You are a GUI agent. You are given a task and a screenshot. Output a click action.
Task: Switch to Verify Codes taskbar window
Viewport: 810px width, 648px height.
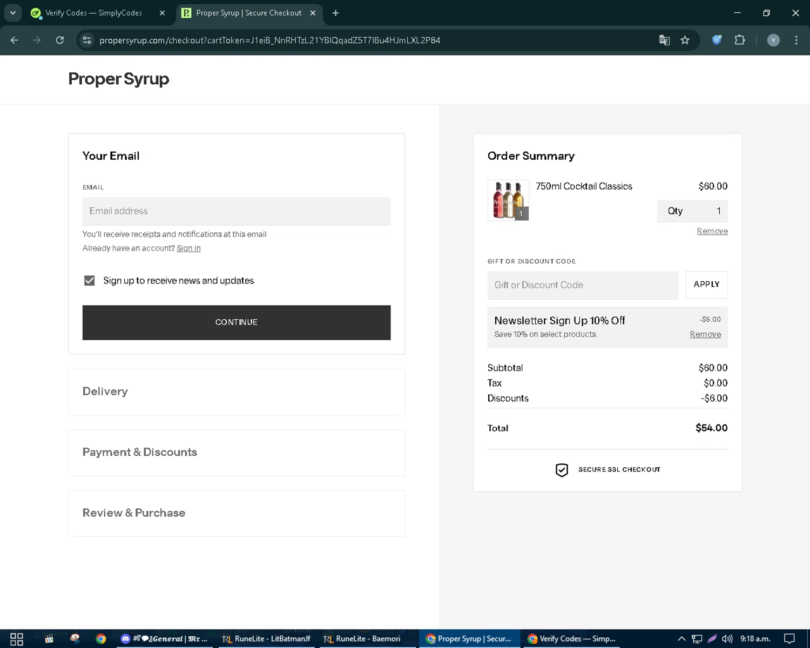(x=571, y=639)
